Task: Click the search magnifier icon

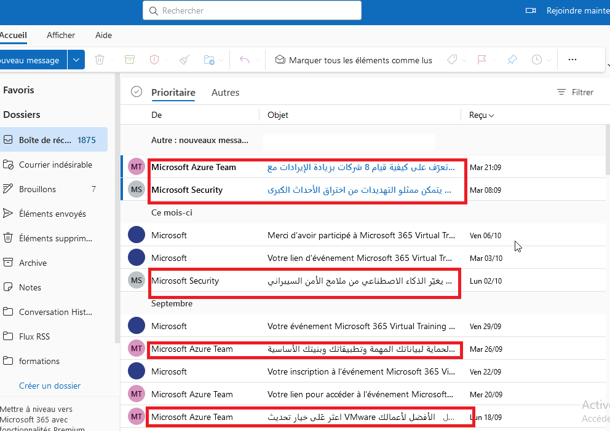Action: click(154, 11)
